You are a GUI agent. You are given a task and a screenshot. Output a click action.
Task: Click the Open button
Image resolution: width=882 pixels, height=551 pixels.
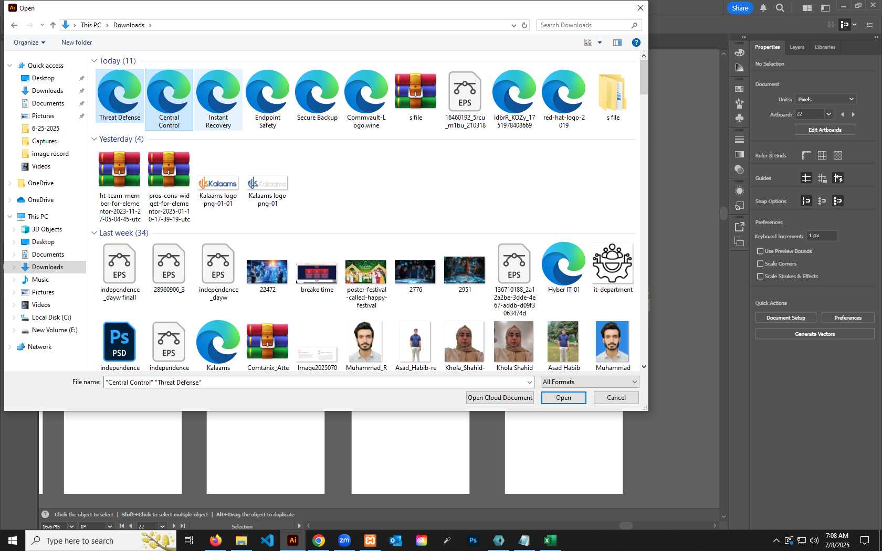click(x=563, y=398)
